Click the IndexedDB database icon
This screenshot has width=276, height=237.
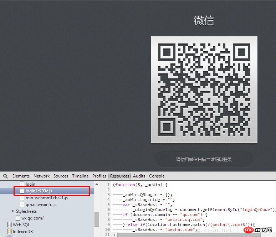click(9, 232)
